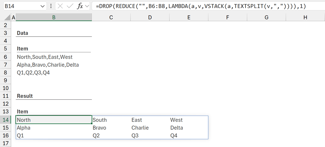Click the Insert Function fx icon
The image size is (325, 147).
(80, 6)
